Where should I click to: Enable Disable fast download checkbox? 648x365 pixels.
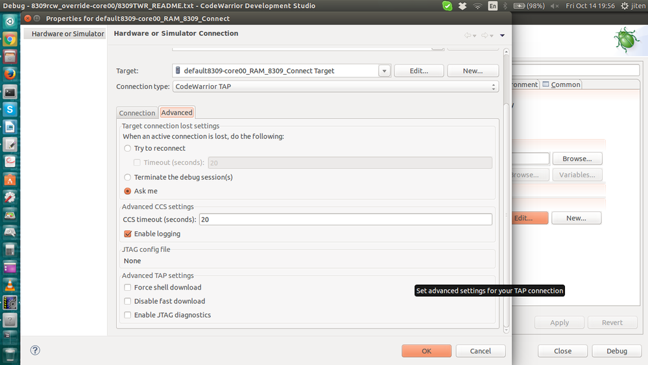[x=127, y=301]
